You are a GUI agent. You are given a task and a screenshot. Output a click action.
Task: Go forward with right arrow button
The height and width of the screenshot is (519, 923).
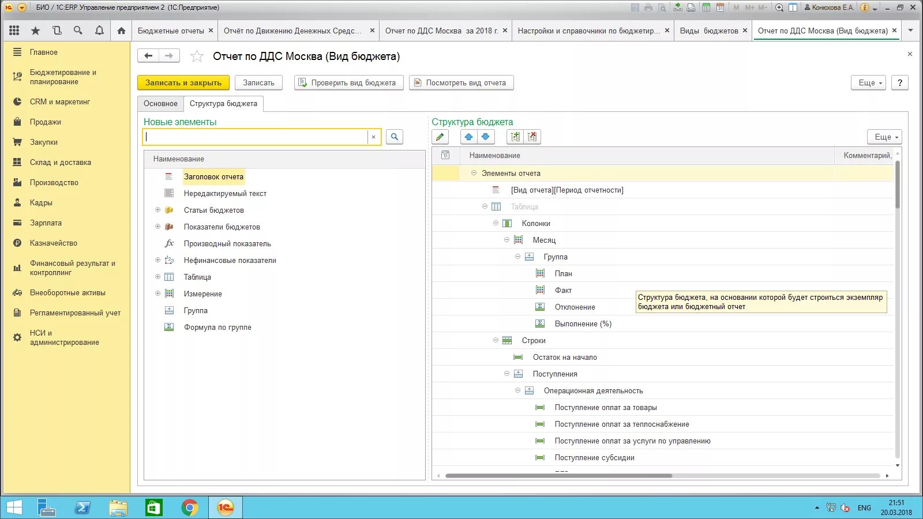(169, 55)
